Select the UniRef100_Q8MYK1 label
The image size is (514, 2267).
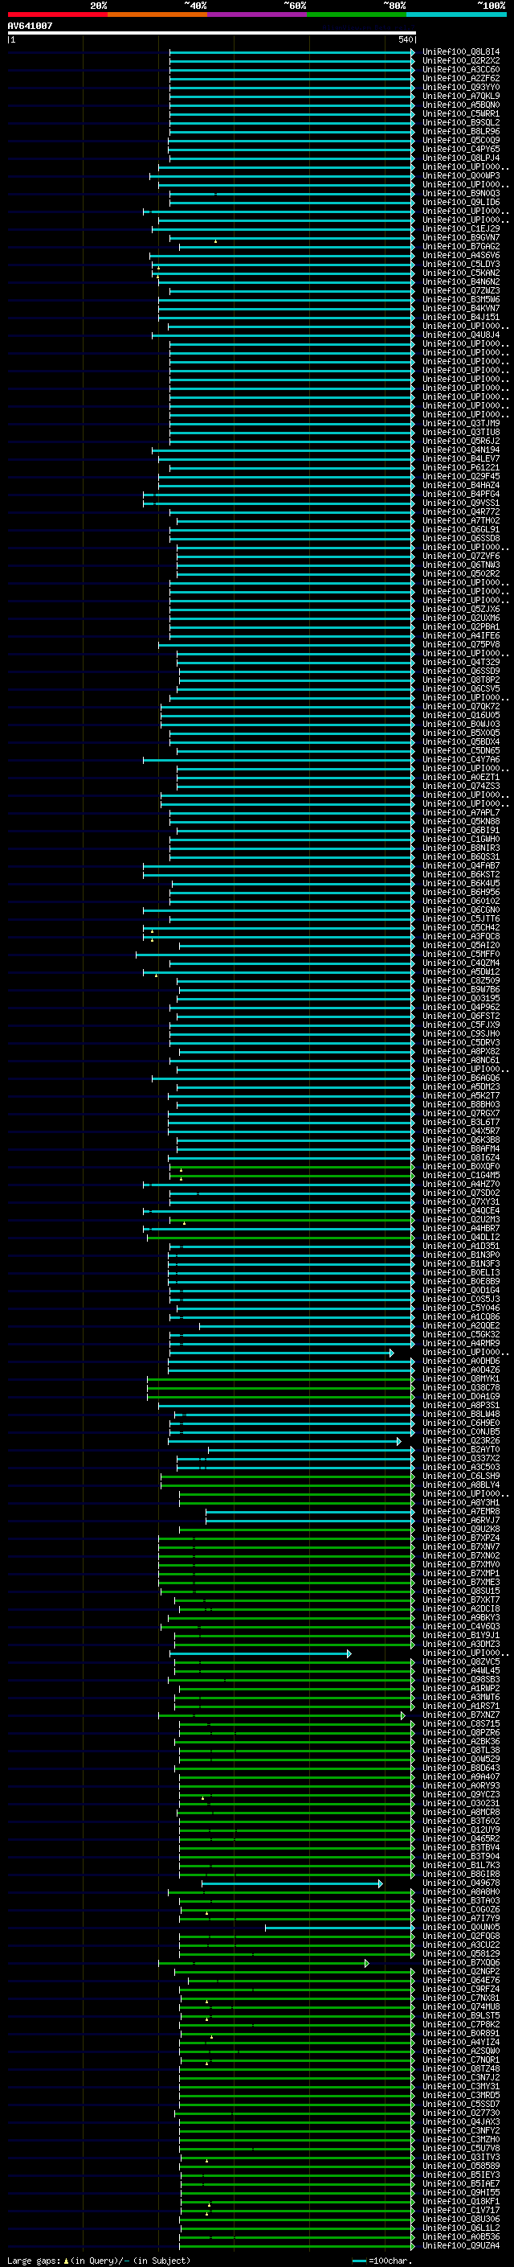click(x=460, y=1379)
